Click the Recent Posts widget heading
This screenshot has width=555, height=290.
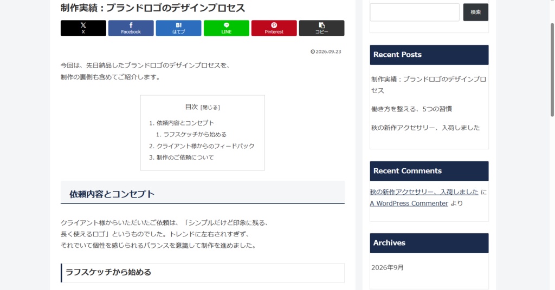pos(429,55)
